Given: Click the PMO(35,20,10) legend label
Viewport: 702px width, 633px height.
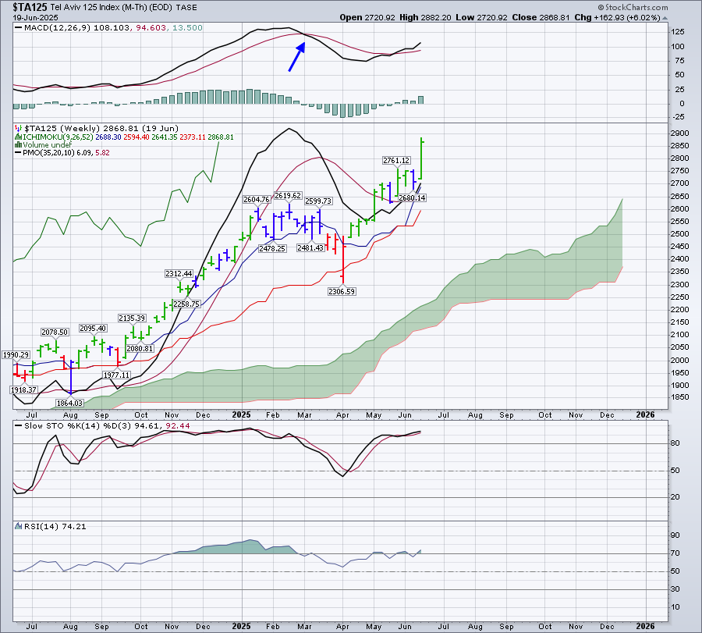Looking at the screenshot, I should click(x=49, y=153).
